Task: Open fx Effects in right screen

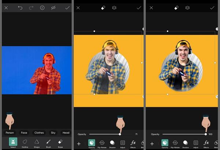Action: [x=206, y=144]
